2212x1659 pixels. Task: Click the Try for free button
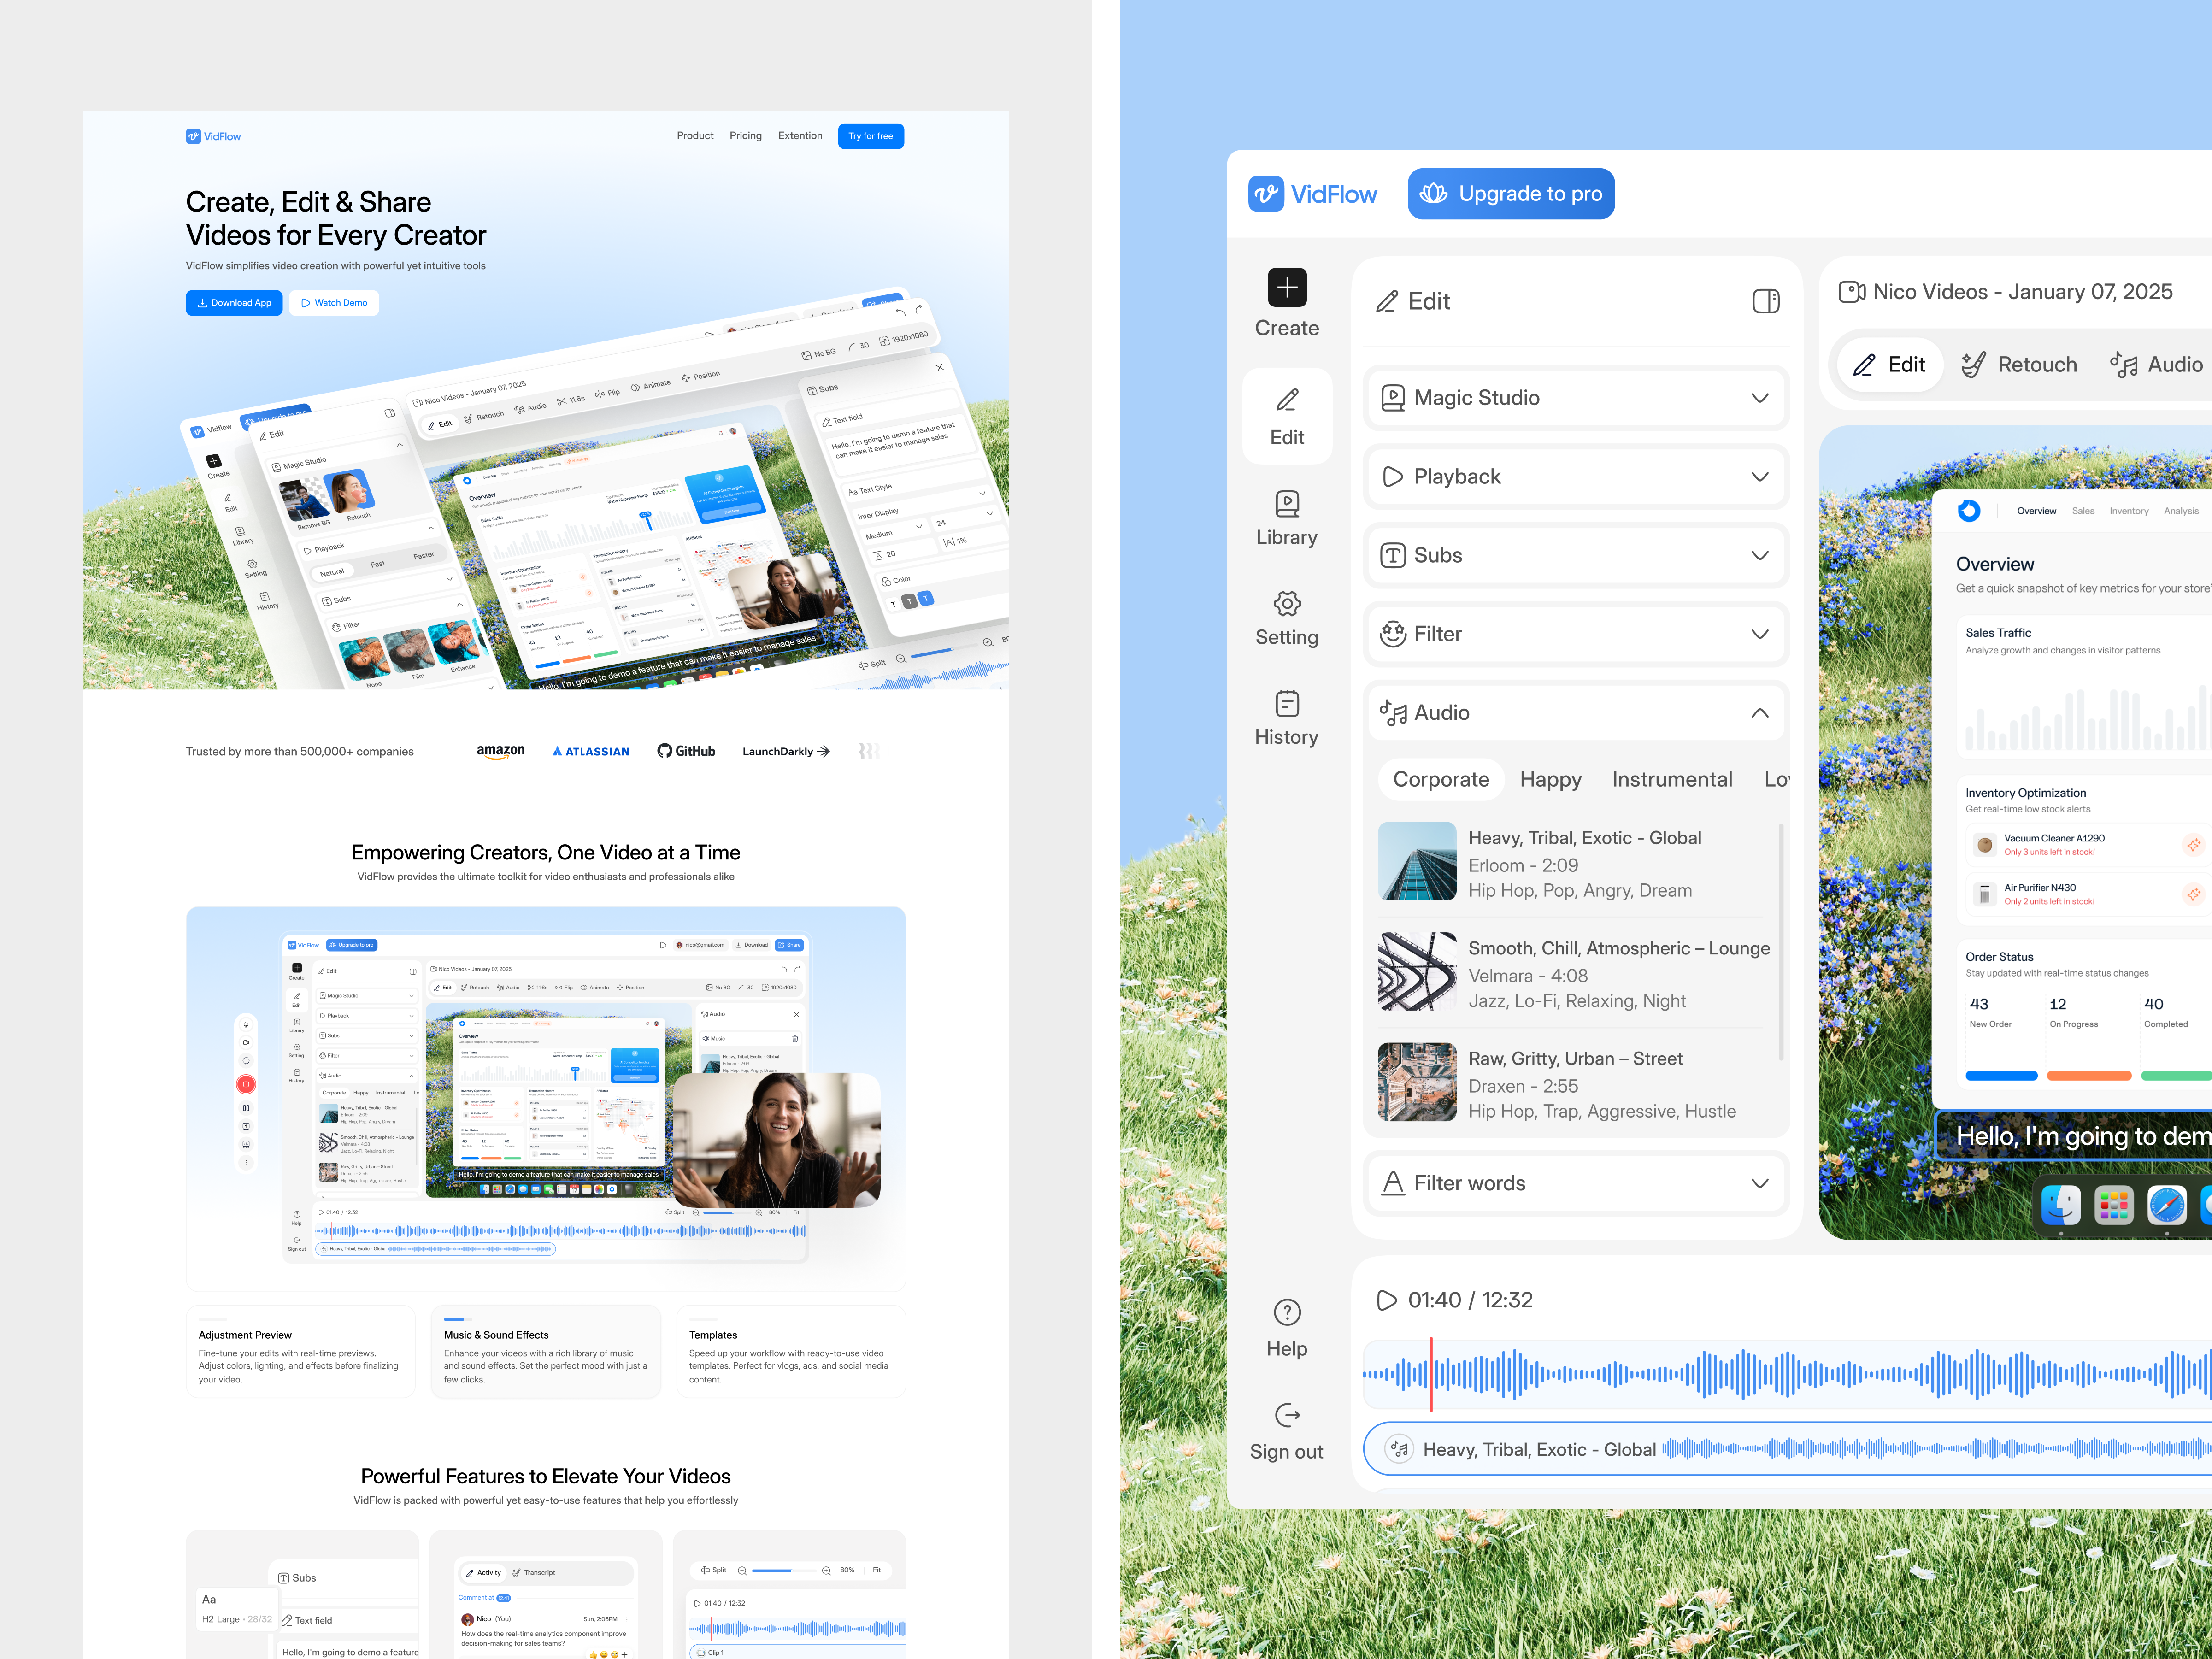[x=870, y=136]
